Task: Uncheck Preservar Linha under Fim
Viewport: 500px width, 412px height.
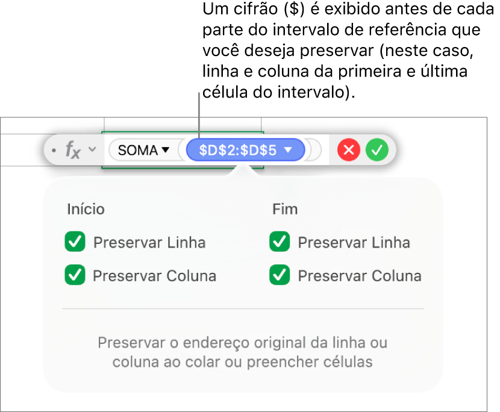Action: point(280,242)
